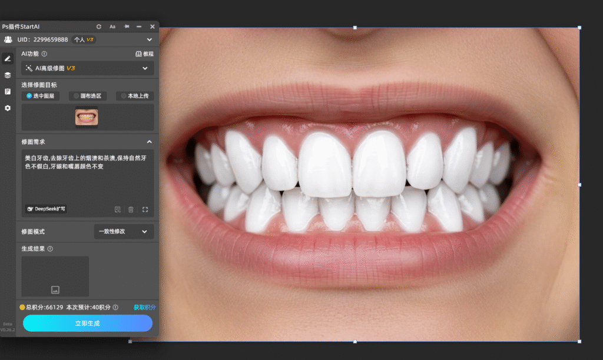Image resolution: width=603 pixels, height=360 pixels.
Task: Clear the prompt with the trash icon
Action: (x=131, y=209)
